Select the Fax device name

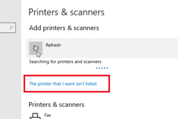(48, 115)
